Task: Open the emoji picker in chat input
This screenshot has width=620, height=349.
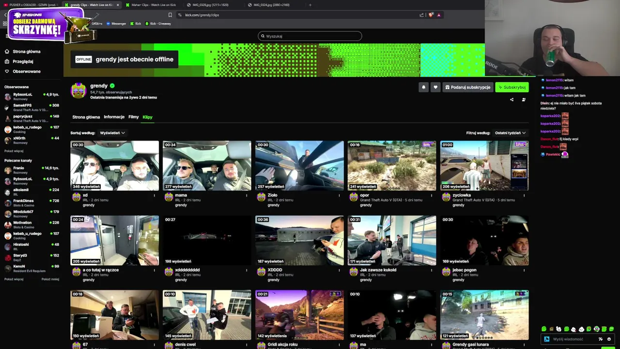Action: point(609,339)
